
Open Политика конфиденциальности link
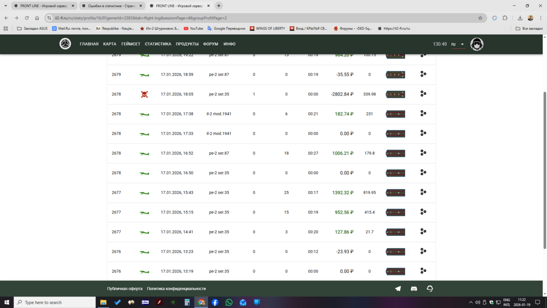(x=176, y=289)
